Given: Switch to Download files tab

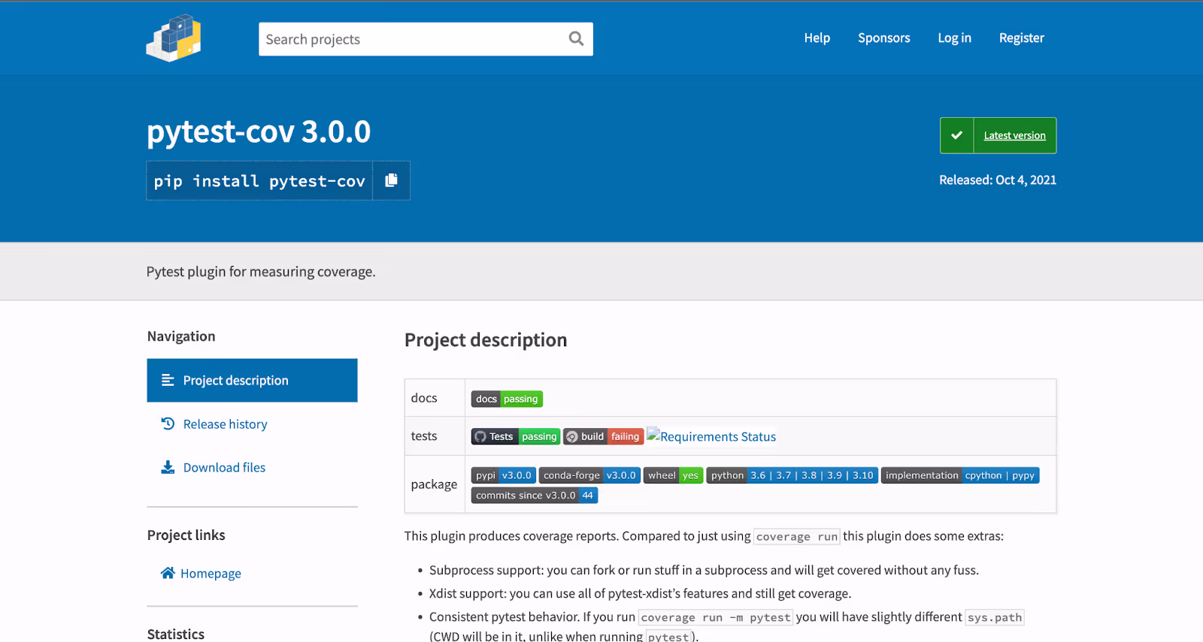Looking at the screenshot, I should pyautogui.click(x=224, y=468).
